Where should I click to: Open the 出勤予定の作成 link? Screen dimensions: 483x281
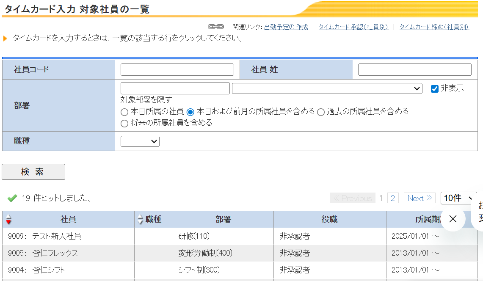[286, 27]
